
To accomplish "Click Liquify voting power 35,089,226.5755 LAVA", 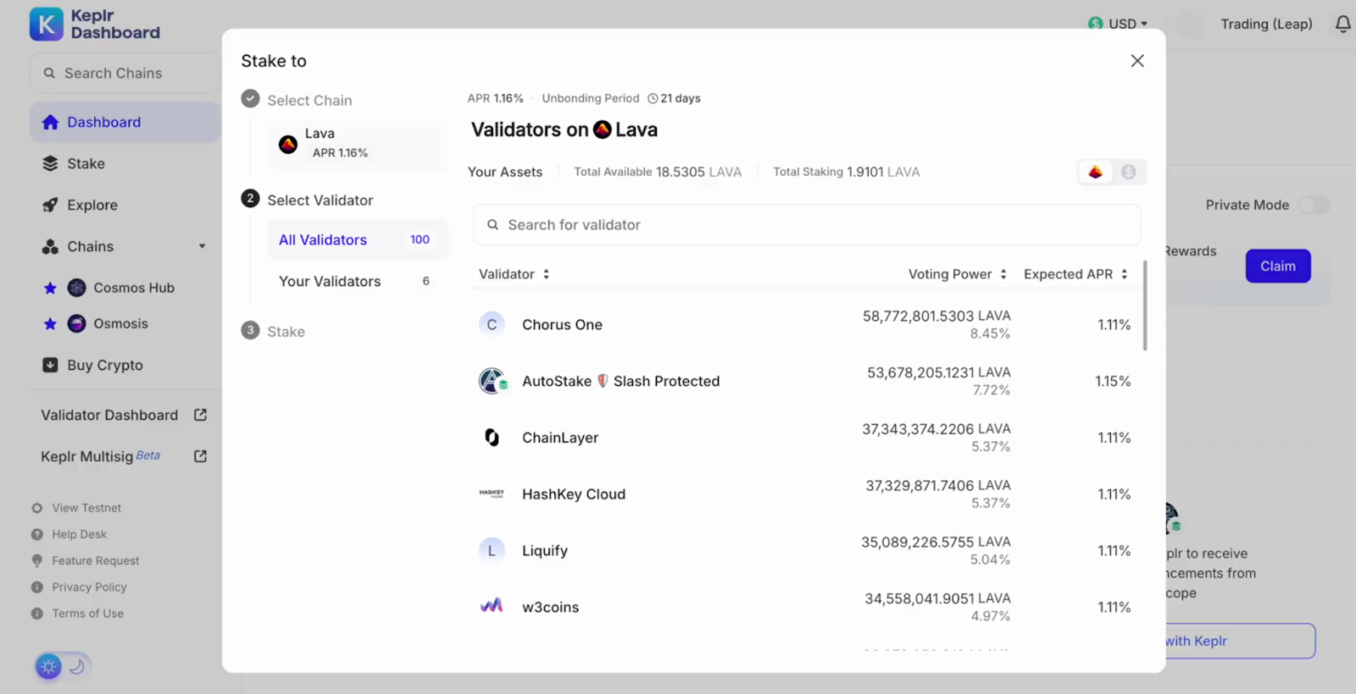I will coord(936,542).
